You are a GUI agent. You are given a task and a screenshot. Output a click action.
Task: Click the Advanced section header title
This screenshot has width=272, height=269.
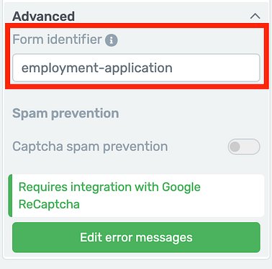pos(44,17)
